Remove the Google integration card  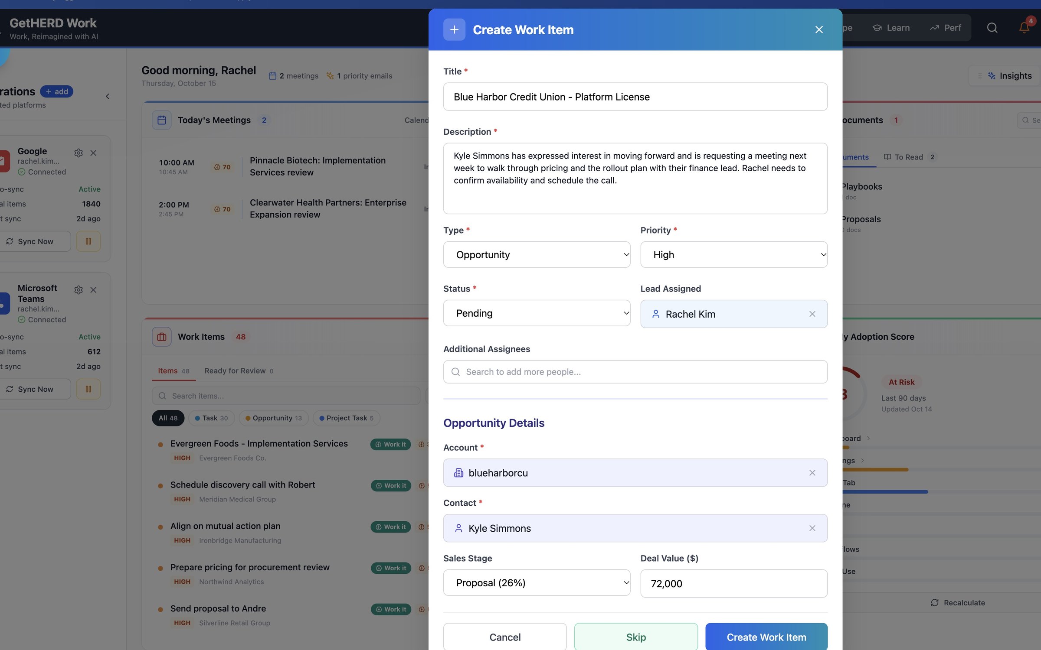click(x=93, y=153)
